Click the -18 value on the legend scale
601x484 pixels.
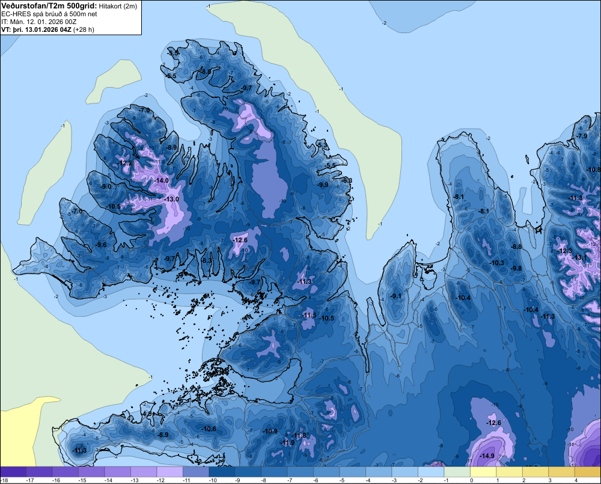click(x=4, y=480)
